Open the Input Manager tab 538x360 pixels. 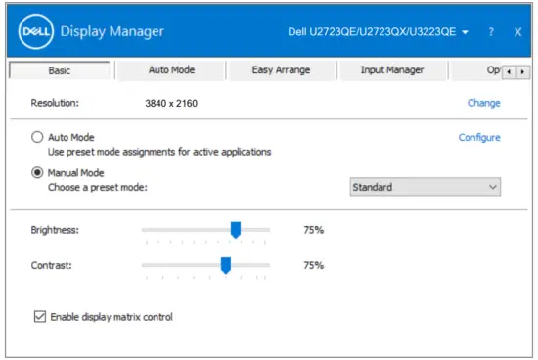coord(392,70)
